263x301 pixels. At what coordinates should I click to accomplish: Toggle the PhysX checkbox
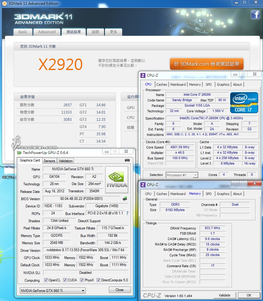pyautogui.click(x=82, y=280)
